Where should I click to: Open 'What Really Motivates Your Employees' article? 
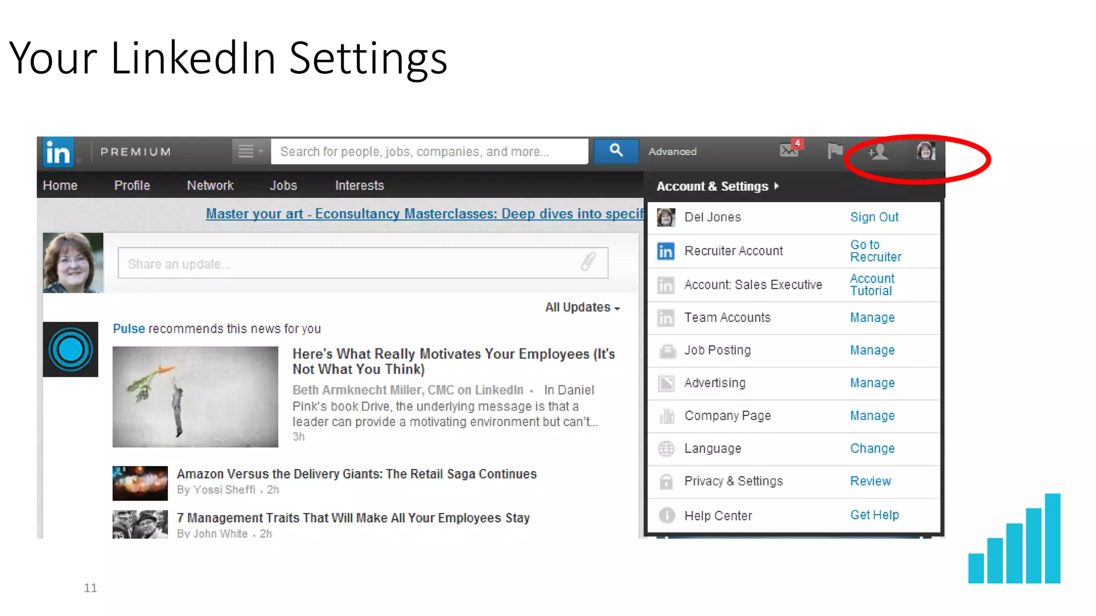(x=454, y=361)
